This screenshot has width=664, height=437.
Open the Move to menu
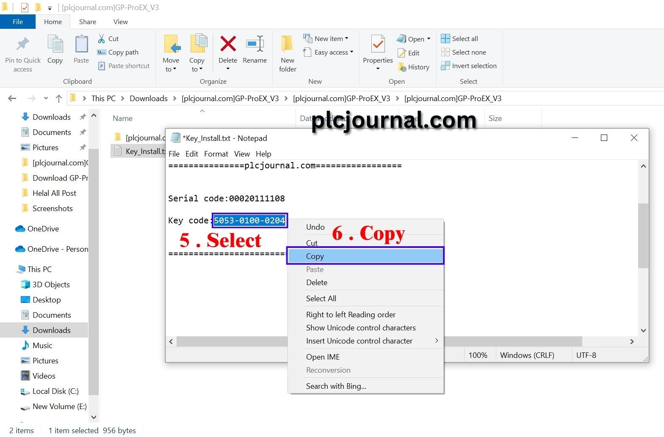171,54
